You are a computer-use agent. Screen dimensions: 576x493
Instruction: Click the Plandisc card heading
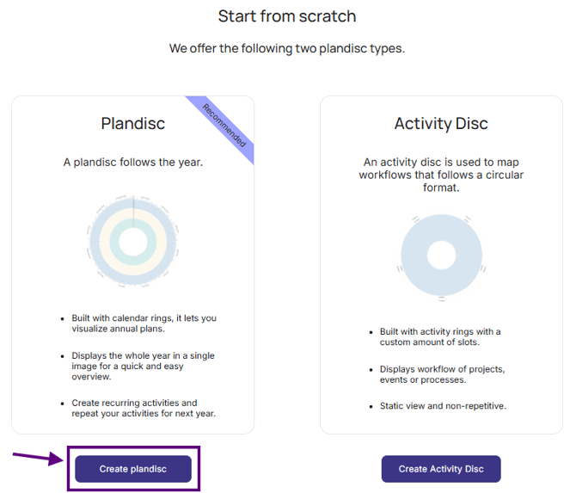[133, 123]
